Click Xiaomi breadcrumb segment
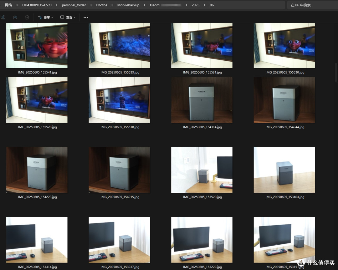The height and width of the screenshot is (270, 338). tap(165, 5)
